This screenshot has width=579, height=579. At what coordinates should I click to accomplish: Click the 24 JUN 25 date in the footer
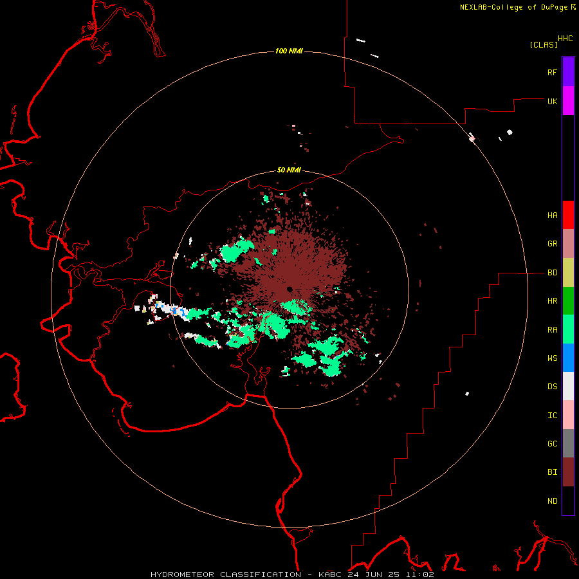[x=372, y=574]
